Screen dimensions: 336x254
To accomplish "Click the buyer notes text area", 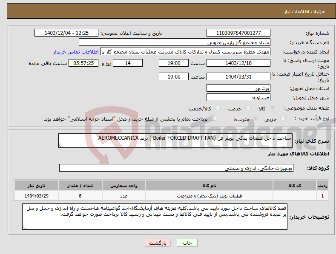I will [155, 217].
